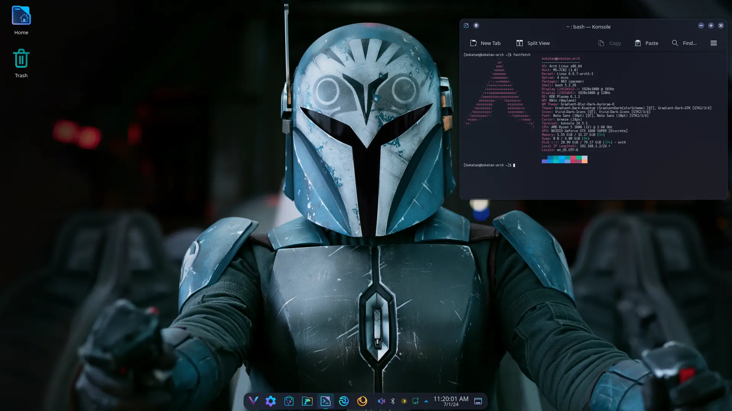The width and height of the screenshot is (732, 411).
Task: Open the Konsole hamburger menu
Action: 714,43
